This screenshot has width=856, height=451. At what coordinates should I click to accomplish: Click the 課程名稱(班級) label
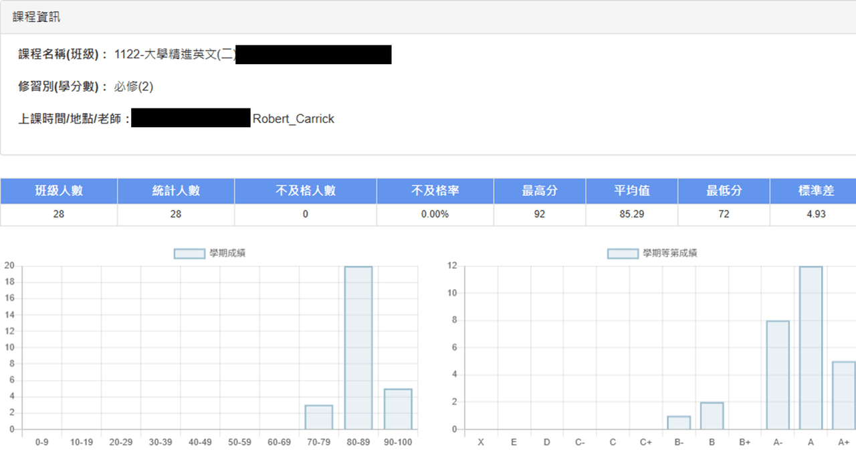pyautogui.click(x=64, y=55)
